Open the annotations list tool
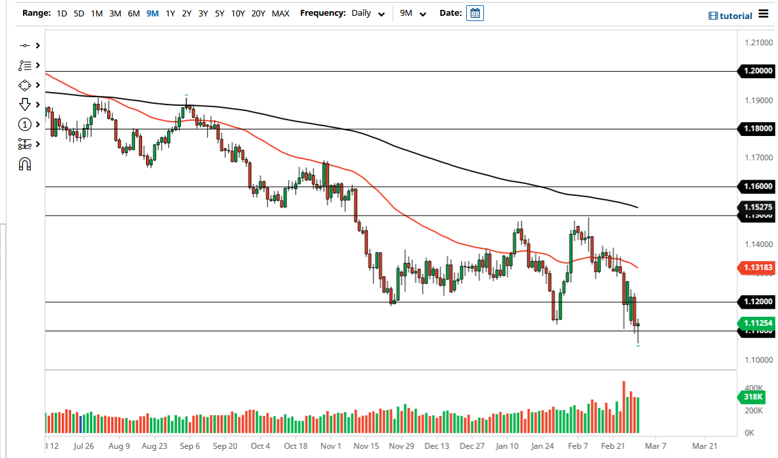The width and height of the screenshot is (778, 458). pos(25,65)
